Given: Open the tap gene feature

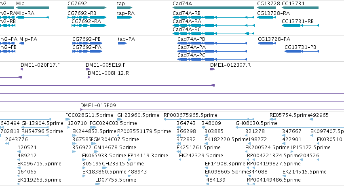Looking at the screenshot, I should click(125, 8).
